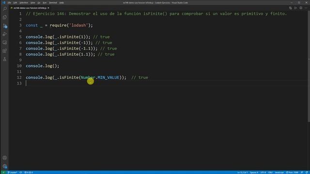Click 'isFinite(1.1)' on line 8
Viewport: 310px width, 174px height.
pyautogui.click(x=75, y=54)
